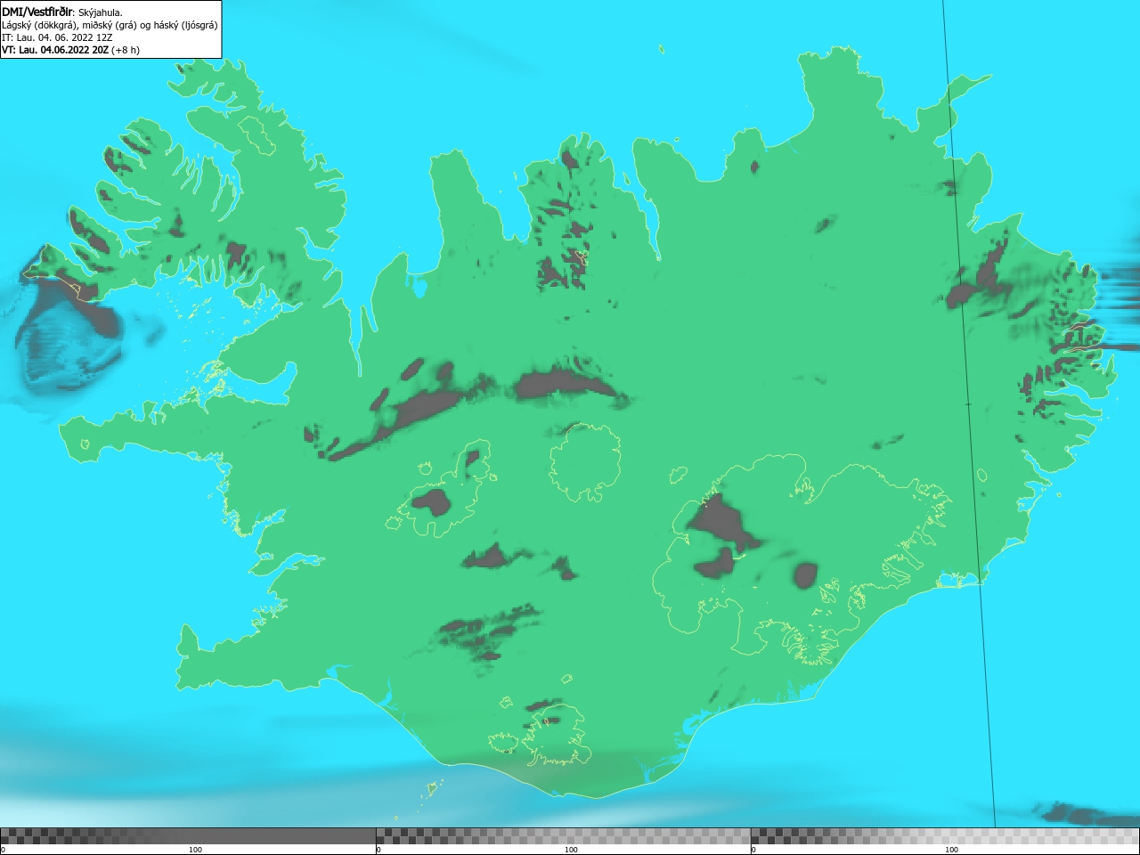Click the 'Lágský (dökkgrá), miðský (grá)' legend line
1140x855 pixels.
[x=110, y=25]
